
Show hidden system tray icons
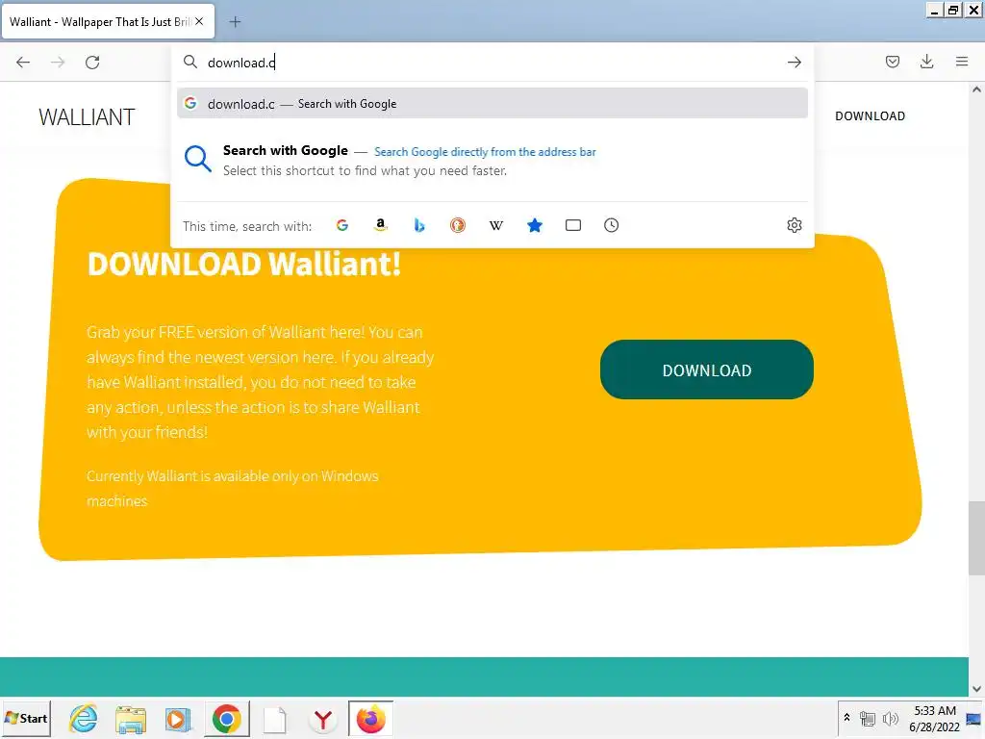846,718
